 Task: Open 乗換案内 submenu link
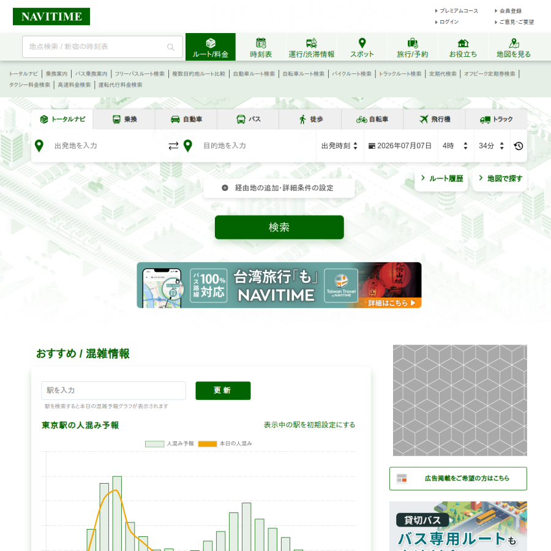(x=56, y=74)
